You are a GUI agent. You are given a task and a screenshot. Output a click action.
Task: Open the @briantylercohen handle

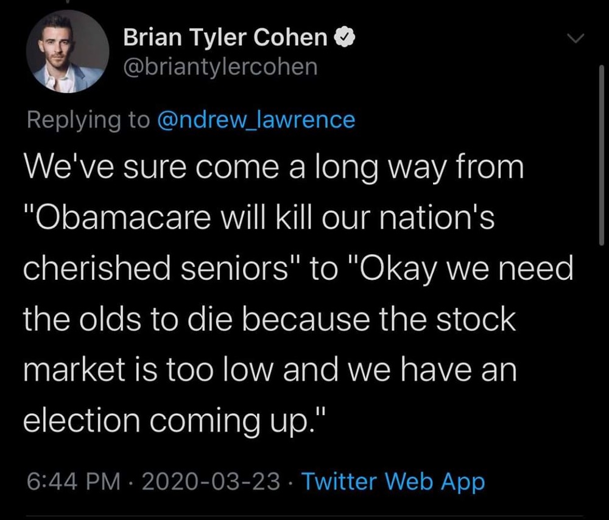[x=220, y=67]
